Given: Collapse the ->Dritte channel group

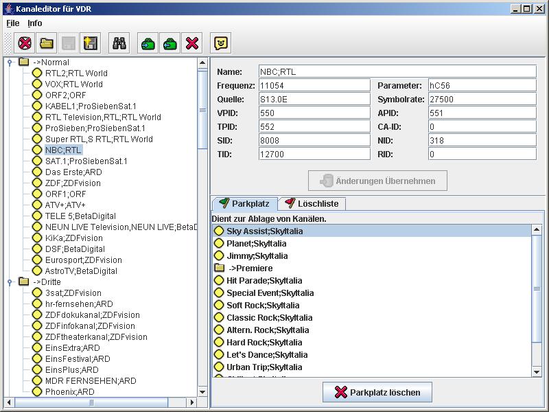Looking at the screenshot, I should 10,282.
